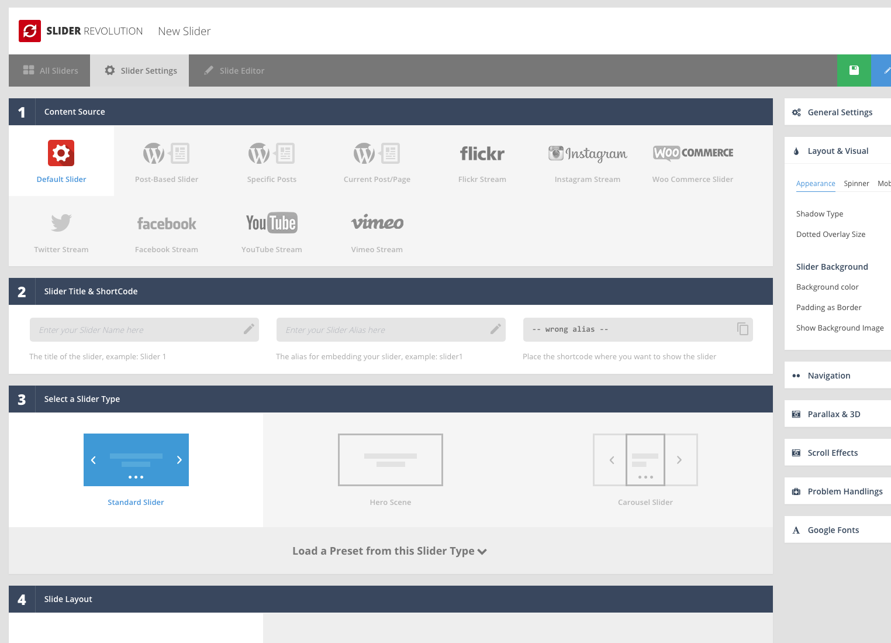The width and height of the screenshot is (891, 643).
Task: Choose the Post-Based Slider source
Action: 167,161
